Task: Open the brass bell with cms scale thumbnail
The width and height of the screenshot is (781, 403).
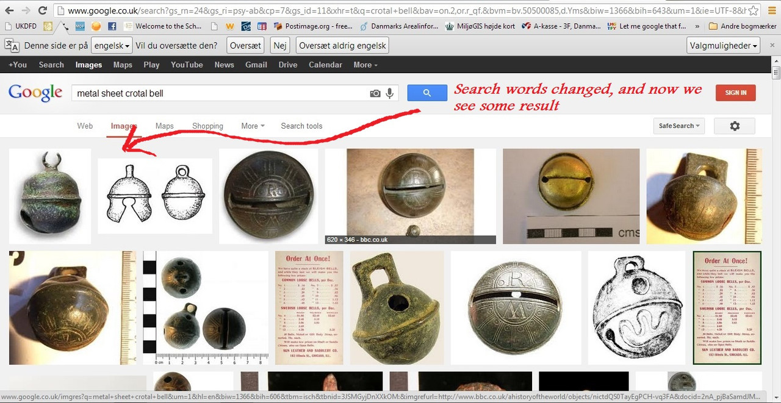Action: (571, 196)
